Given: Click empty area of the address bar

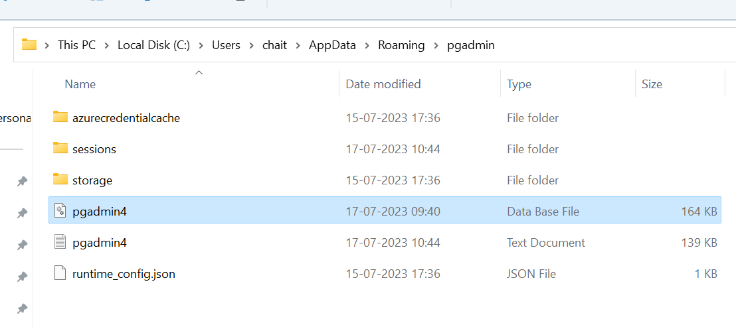Looking at the screenshot, I should (x=611, y=45).
